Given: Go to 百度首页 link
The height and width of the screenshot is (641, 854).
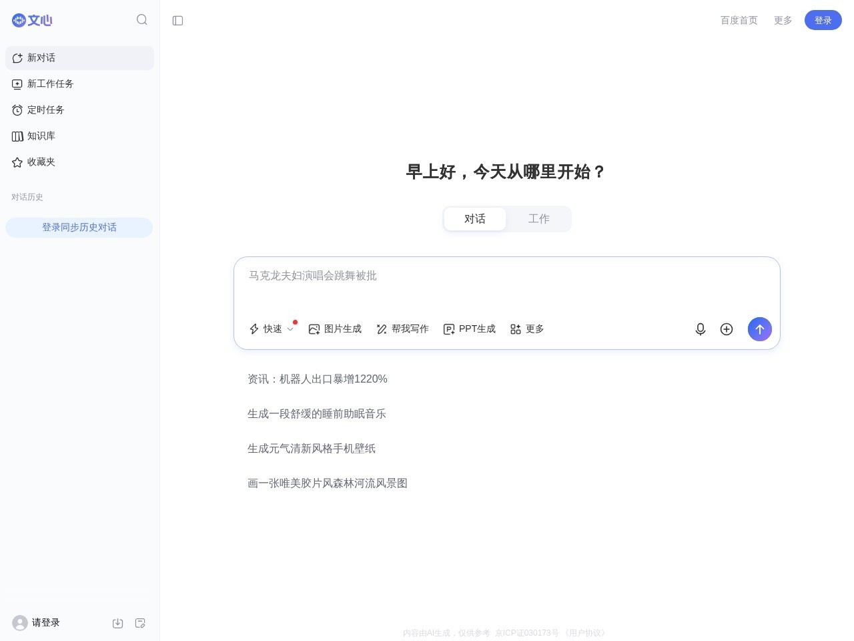Looking at the screenshot, I should (739, 21).
